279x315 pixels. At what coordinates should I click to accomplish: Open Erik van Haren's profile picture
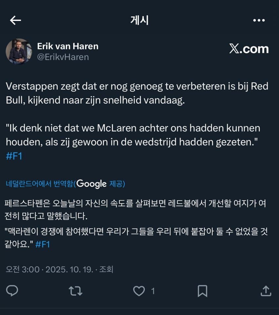point(19,51)
